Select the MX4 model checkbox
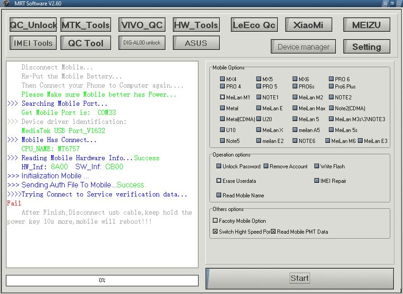The image size is (403, 294). (x=223, y=79)
